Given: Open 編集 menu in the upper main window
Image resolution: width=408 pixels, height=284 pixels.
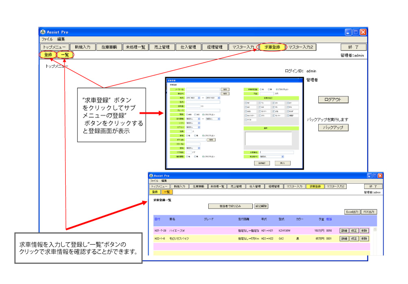Looking at the screenshot, I should 61,39.
